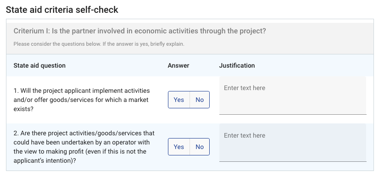Click the Criterium I section title

tap(139, 31)
